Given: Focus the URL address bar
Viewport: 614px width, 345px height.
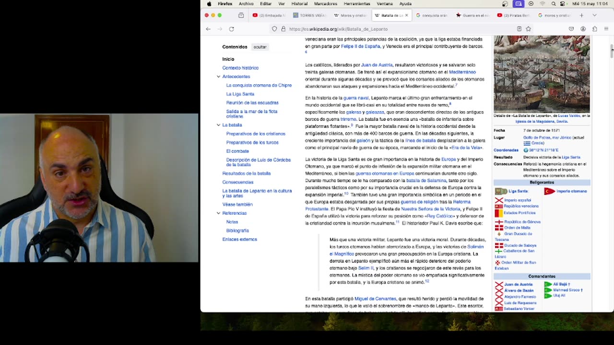Looking at the screenshot, I should point(401,29).
